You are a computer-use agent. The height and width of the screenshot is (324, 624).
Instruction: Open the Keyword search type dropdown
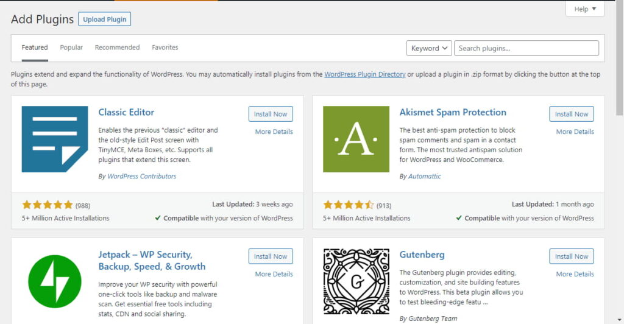click(x=429, y=48)
